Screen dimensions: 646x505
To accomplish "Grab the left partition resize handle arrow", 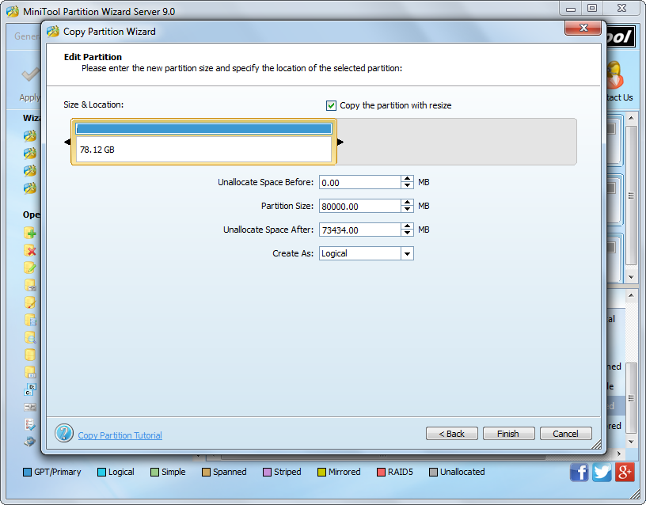I will (x=67, y=142).
